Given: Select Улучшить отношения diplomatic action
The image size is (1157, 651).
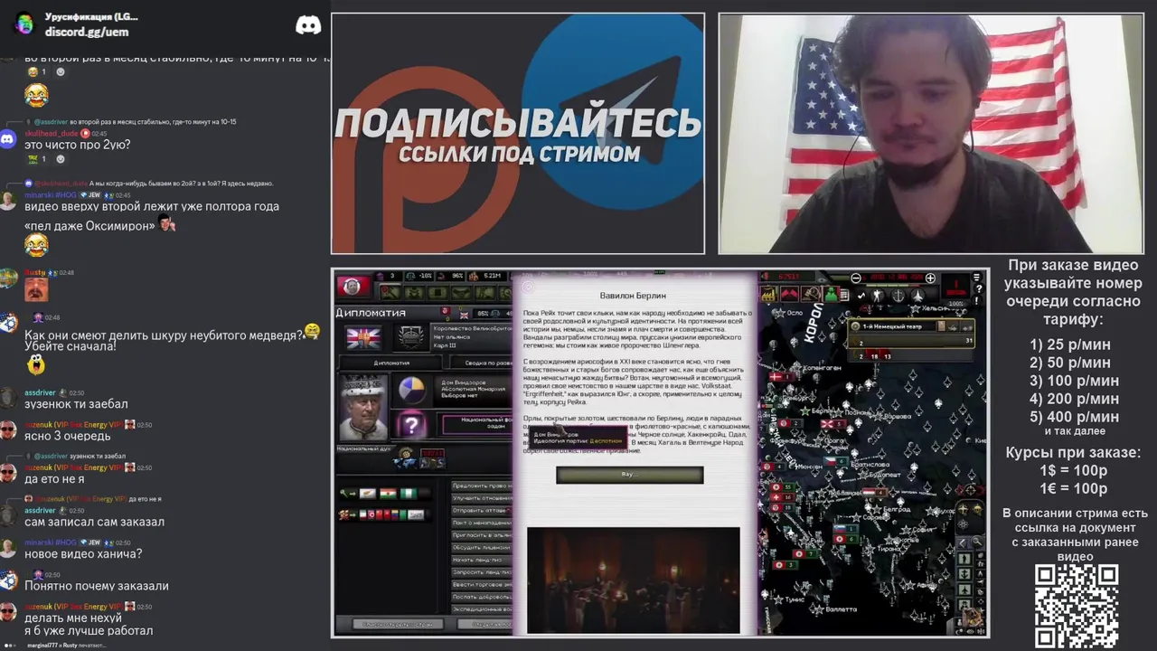Looking at the screenshot, I should pos(482,498).
